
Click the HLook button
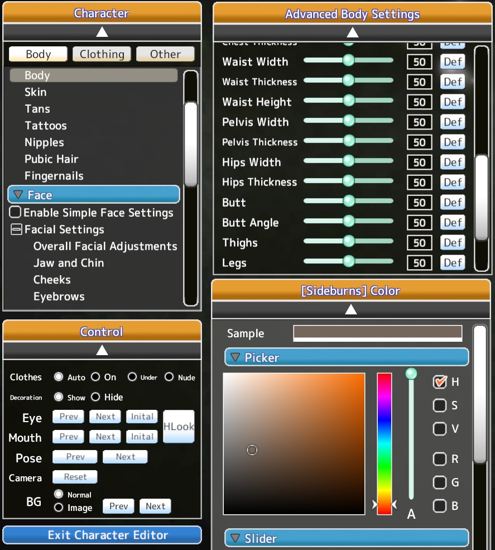(179, 427)
